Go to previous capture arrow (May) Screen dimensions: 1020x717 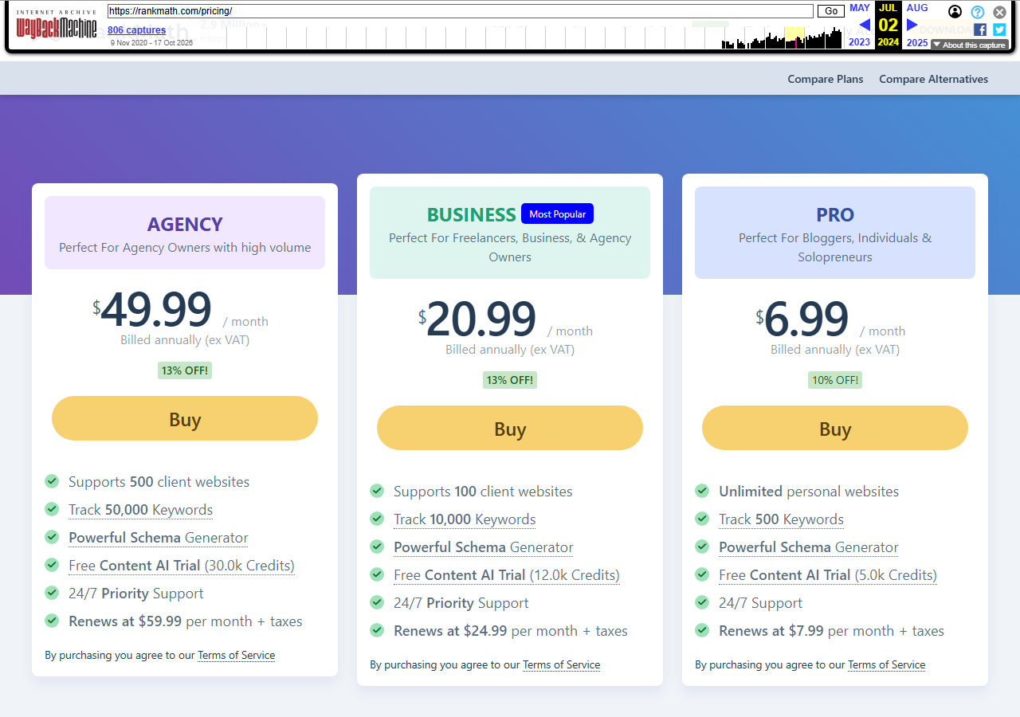[x=865, y=25]
